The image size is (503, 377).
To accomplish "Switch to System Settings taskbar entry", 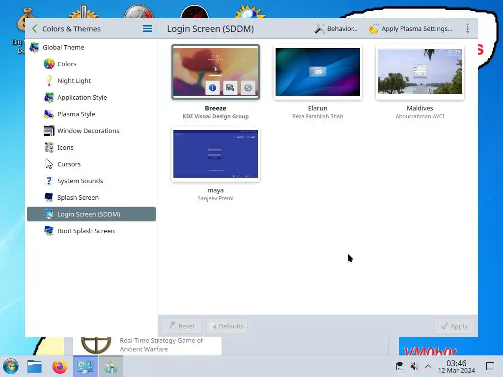I will pyautogui.click(x=85, y=366).
